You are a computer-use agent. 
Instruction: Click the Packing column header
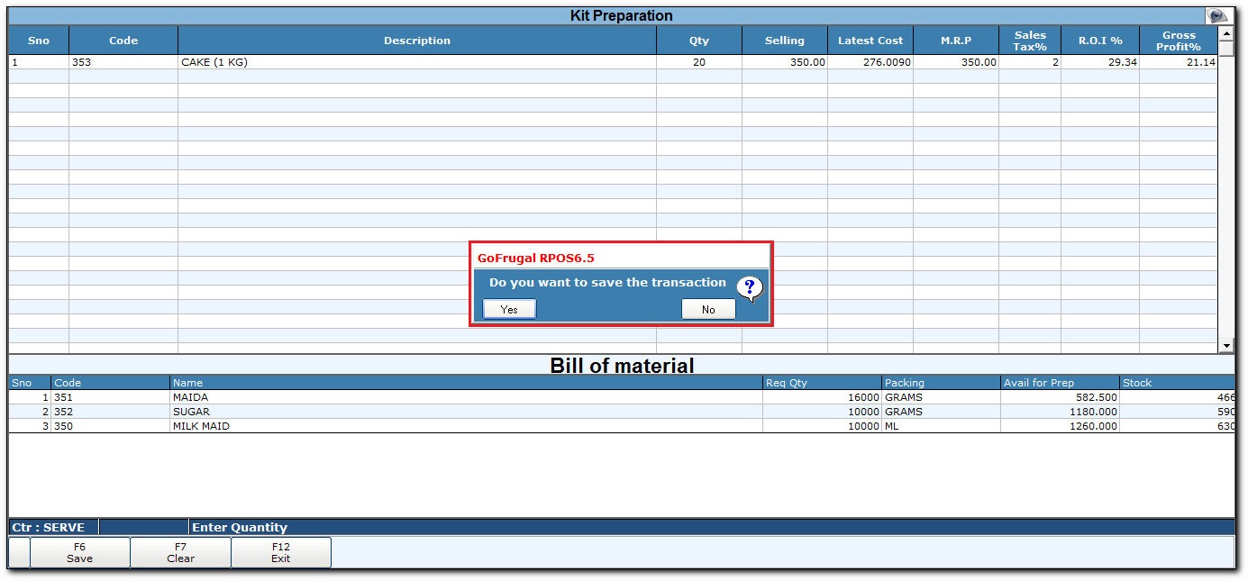(941, 383)
